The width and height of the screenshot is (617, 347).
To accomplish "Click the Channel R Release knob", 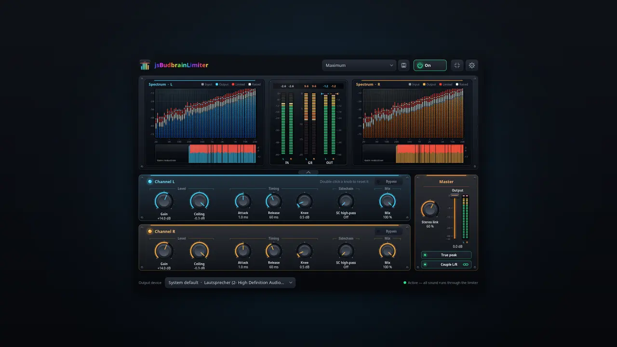I will click(274, 251).
